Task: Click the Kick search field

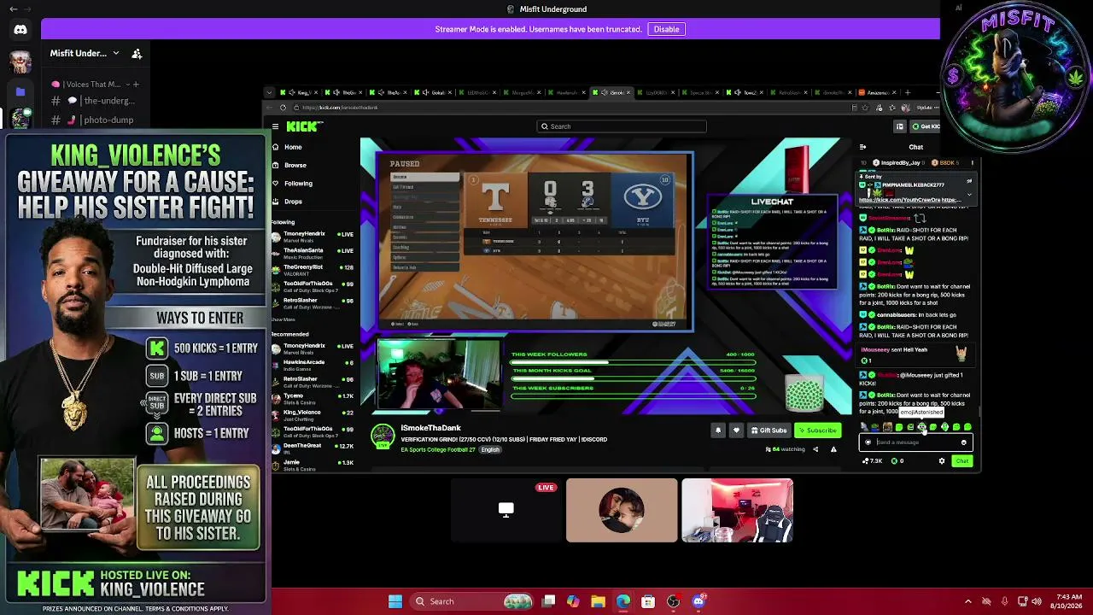Action: [621, 126]
